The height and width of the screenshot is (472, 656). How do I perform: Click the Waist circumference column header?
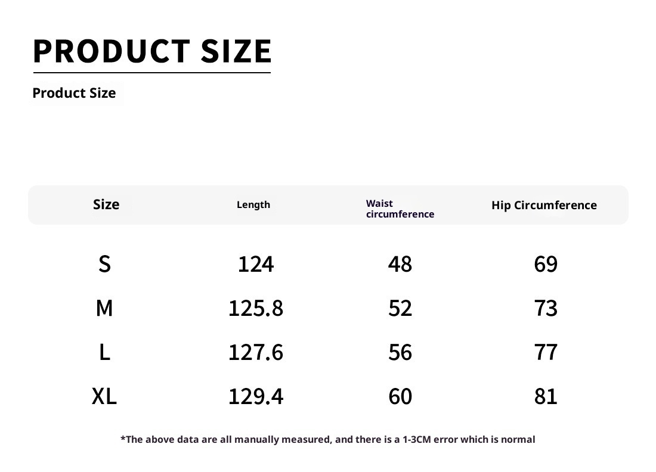(x=400, y=209)
